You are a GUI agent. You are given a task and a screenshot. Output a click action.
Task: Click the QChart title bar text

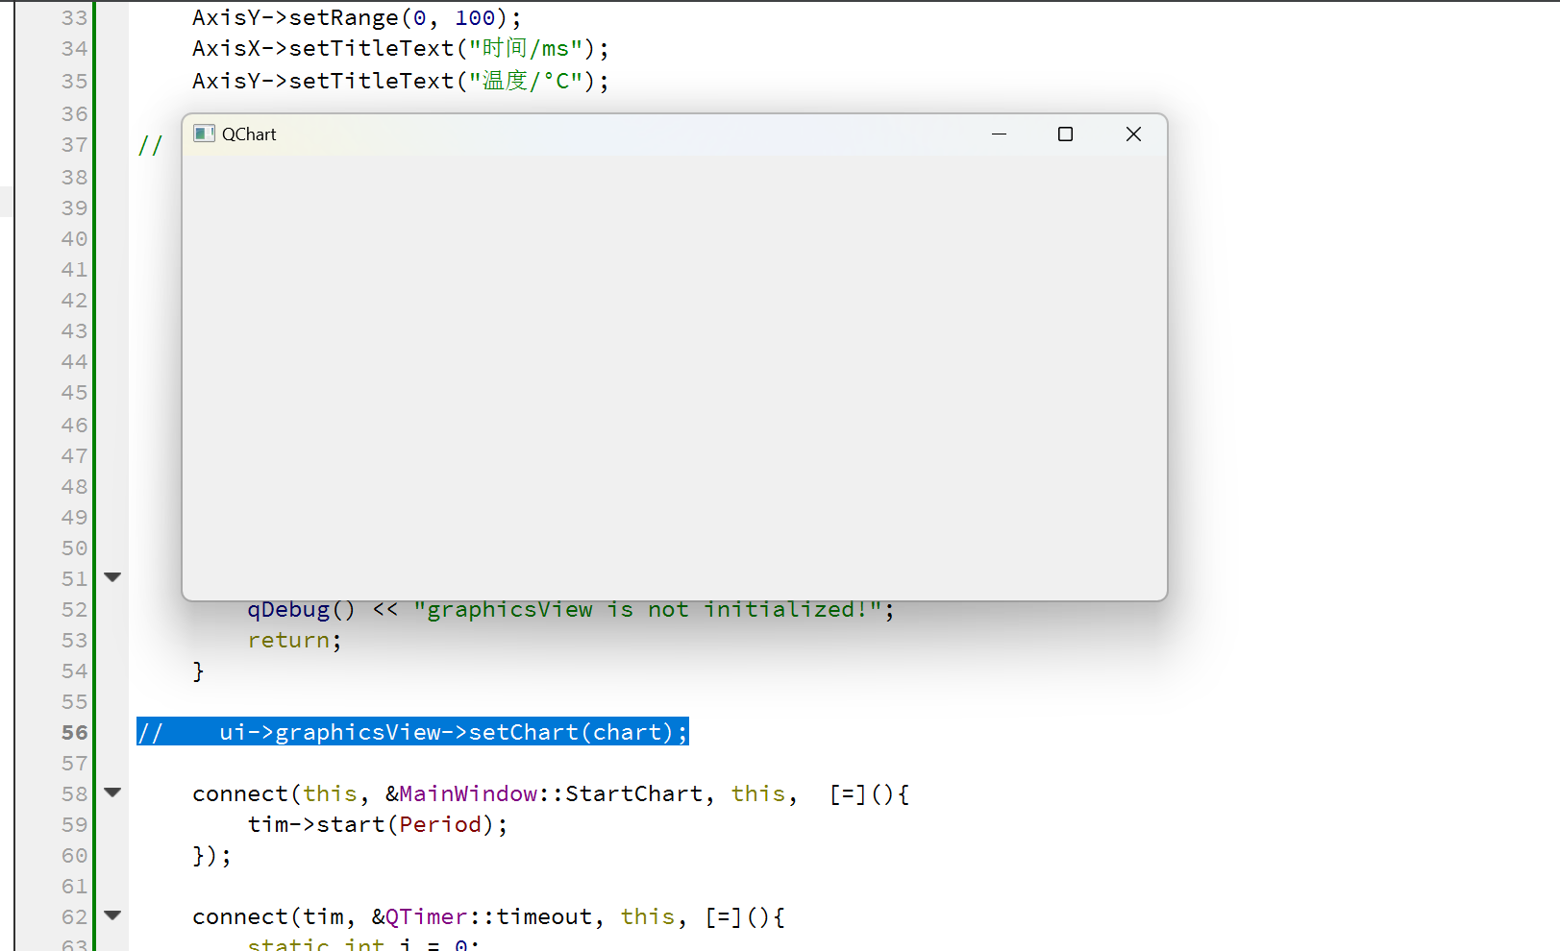[x=249, y=134]
